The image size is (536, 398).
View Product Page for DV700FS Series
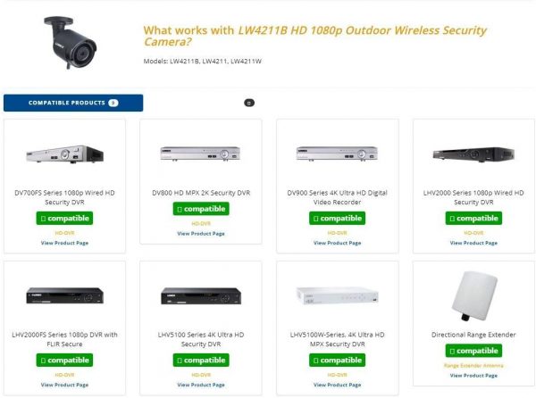(64, 243)
